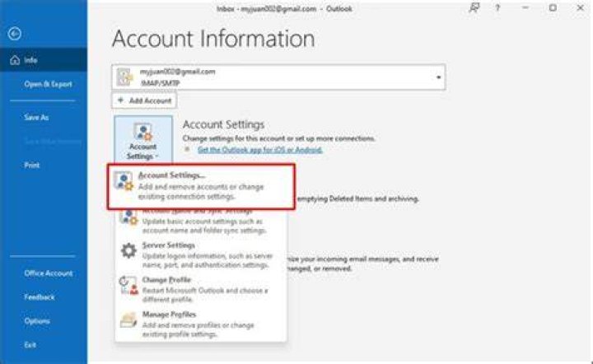This screenshot has width=593, height=364.
Task: Click the back arrow circle icon
Action: pos(14,34)
